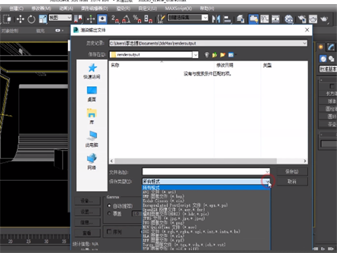Click the teapot Render Production icon
Viewport: 337px width, 253px height.
(x=324, y=19)
